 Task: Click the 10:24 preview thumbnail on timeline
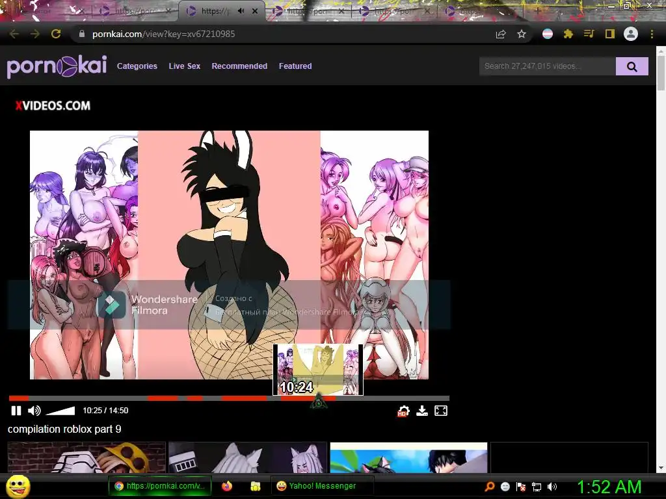(x=318, y=370)
